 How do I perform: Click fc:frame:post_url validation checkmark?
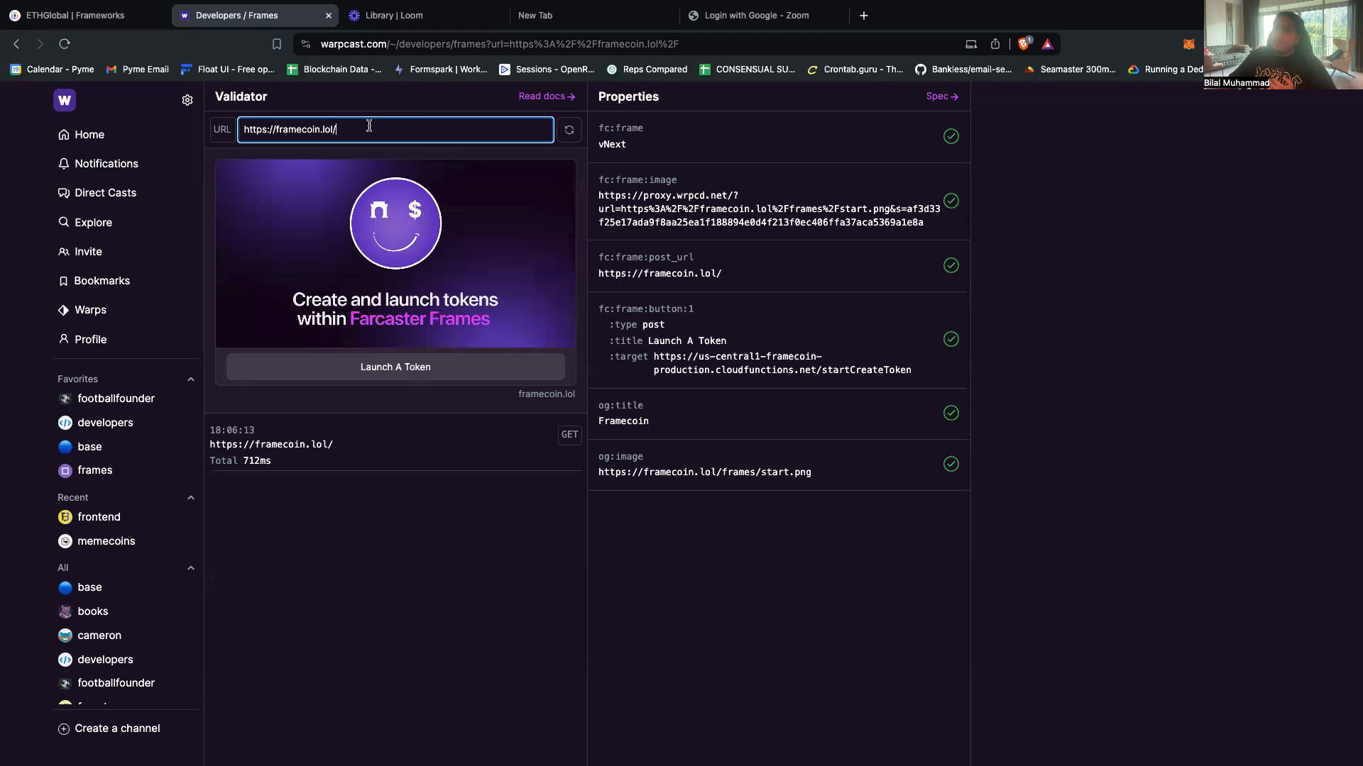951,265
